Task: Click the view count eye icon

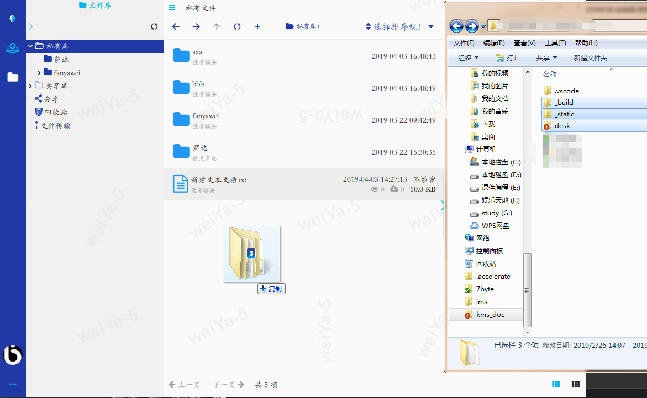Action: (x=374, y=189)
